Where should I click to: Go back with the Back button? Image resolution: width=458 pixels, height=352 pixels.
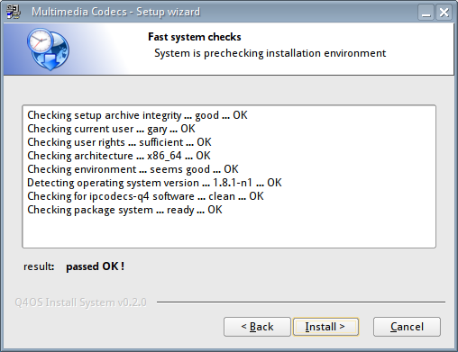tap(257, 327)
